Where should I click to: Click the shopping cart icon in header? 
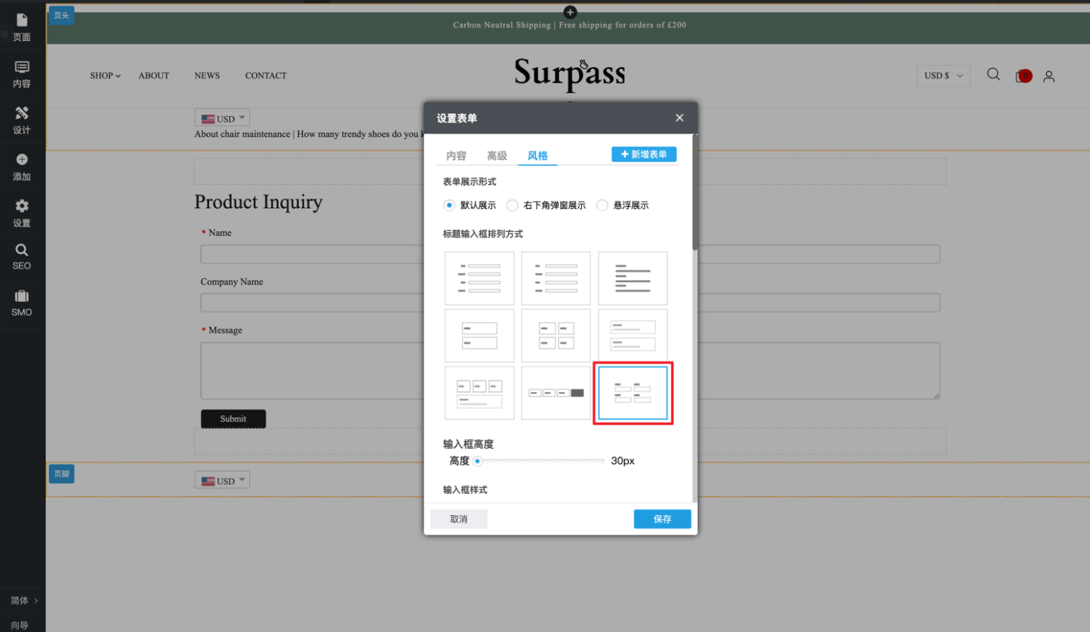point(1023,75)
